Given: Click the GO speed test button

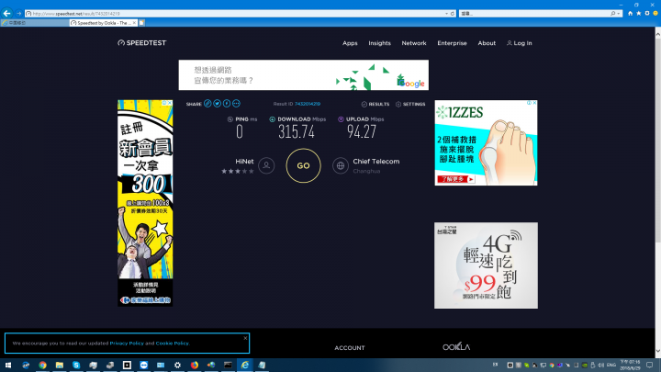Looking at the screenshot, I should (x=303, y=165).
